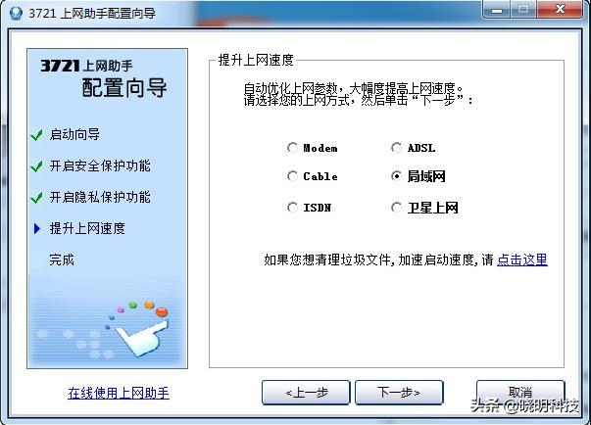Select the 开启安全保护功能 step label
This screenshot has width=591, height=425.
click(x=100, y=165)
